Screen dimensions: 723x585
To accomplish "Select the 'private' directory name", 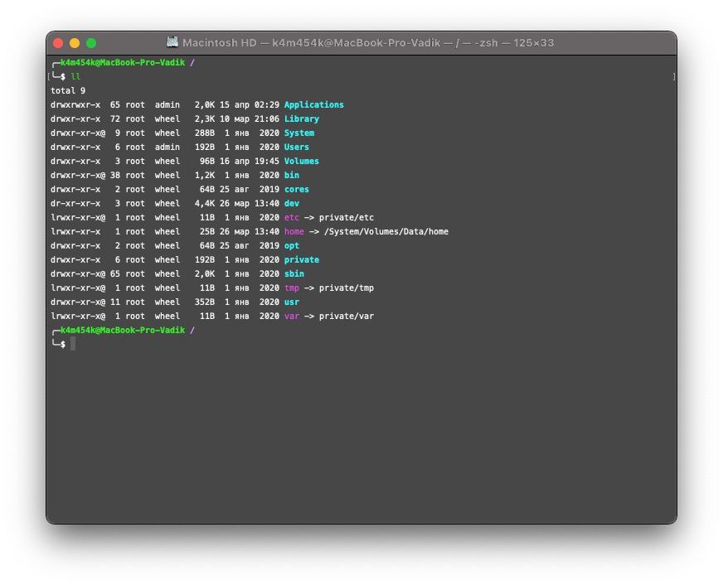I will (302, 260).
